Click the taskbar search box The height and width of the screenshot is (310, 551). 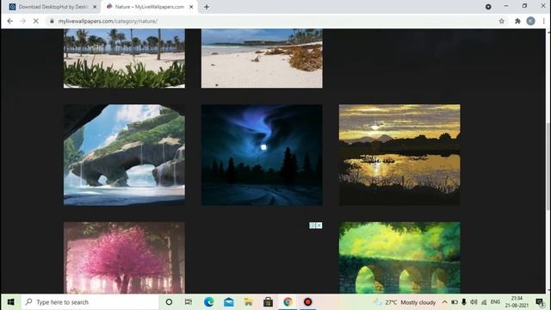(90, 302)
